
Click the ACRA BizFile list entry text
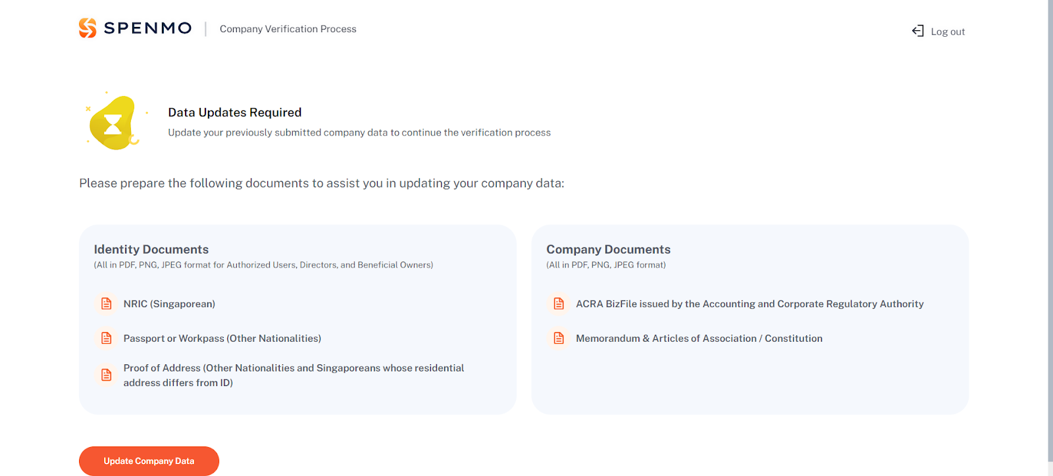[750, 304]
